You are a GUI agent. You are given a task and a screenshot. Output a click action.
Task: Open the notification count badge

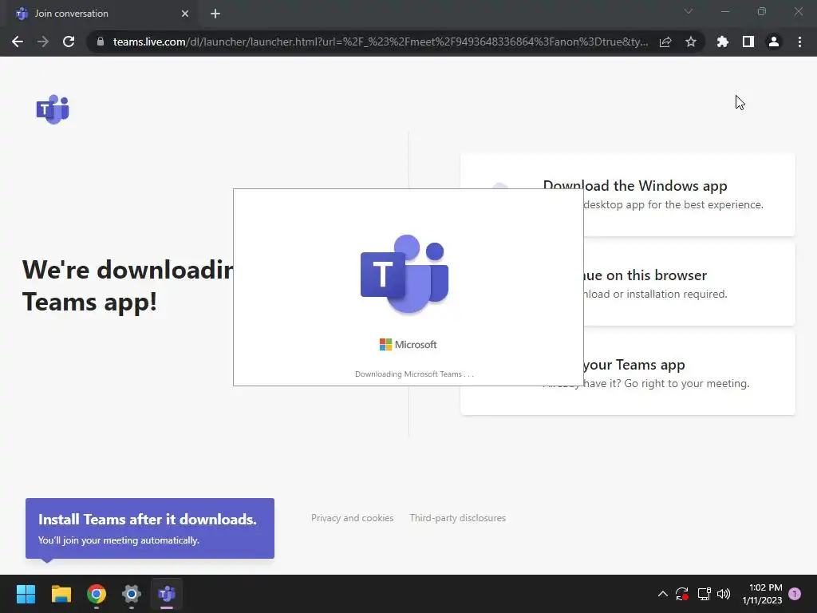tap(795, 594)
